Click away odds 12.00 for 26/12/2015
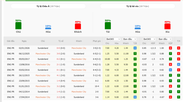183x102 pixels. pos(126,75)
